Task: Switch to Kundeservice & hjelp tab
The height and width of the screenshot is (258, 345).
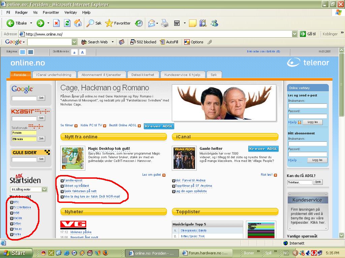Action: coord(182,75)
